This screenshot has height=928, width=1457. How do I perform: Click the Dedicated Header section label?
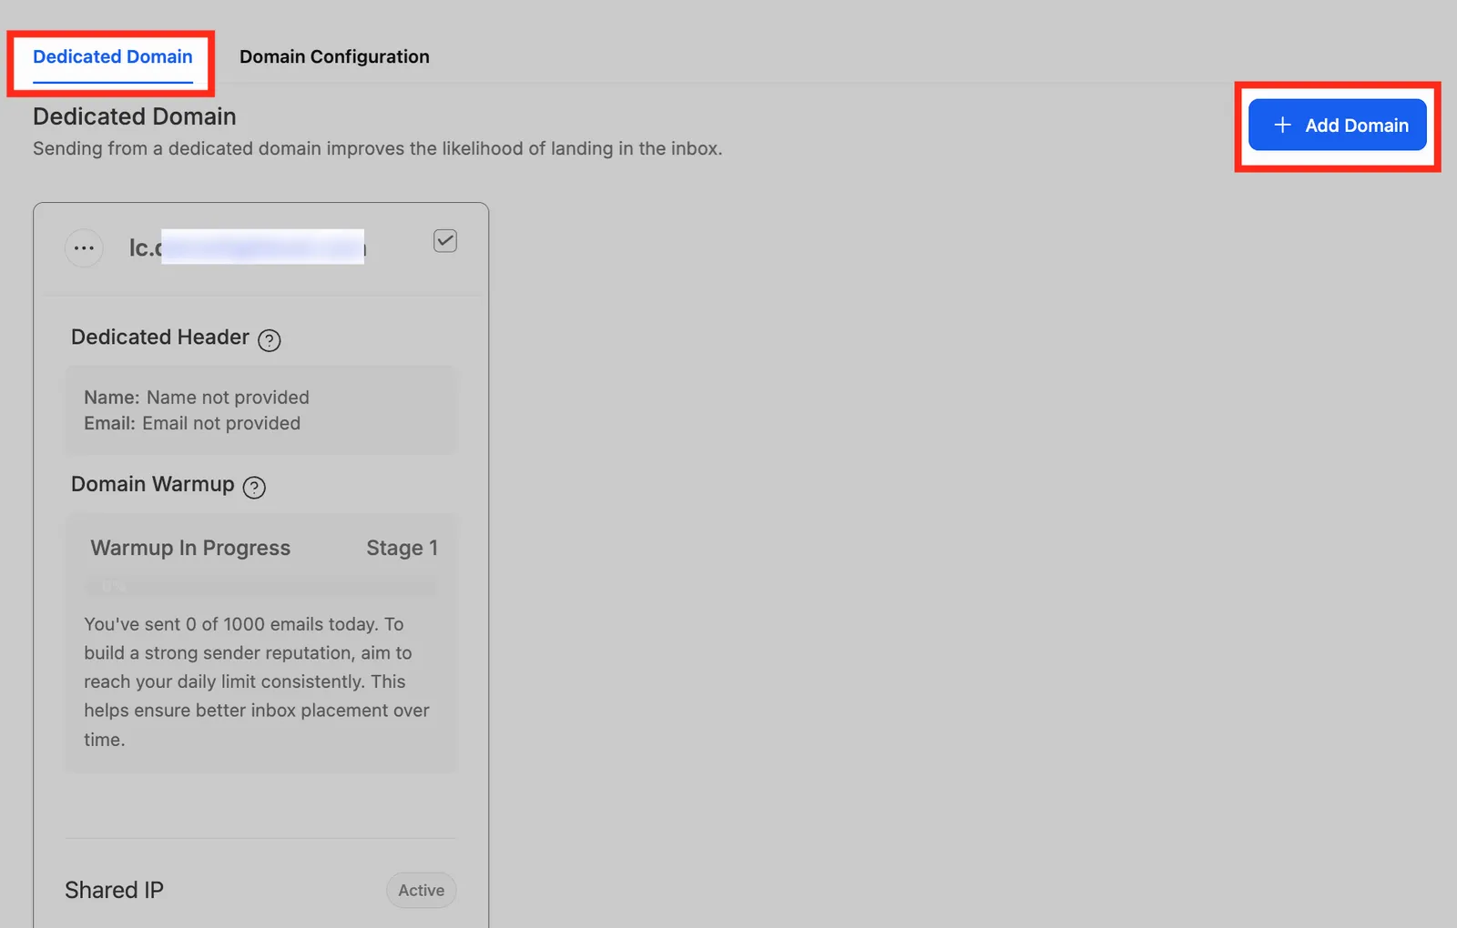160,338
